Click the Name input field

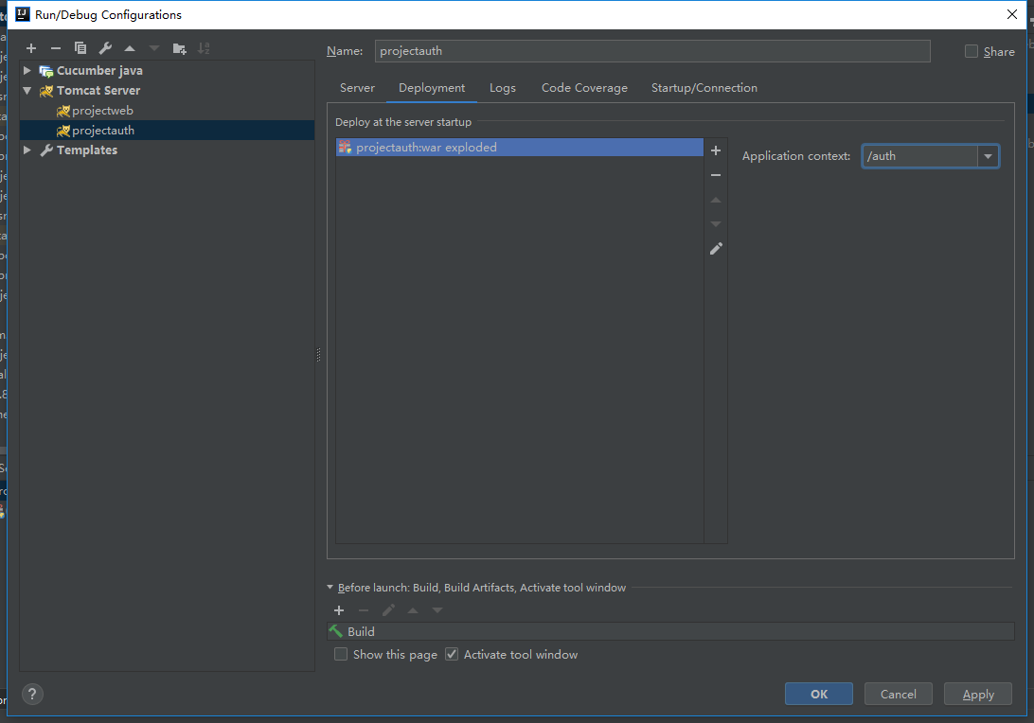pyautogui.click(x=652, y=51)
